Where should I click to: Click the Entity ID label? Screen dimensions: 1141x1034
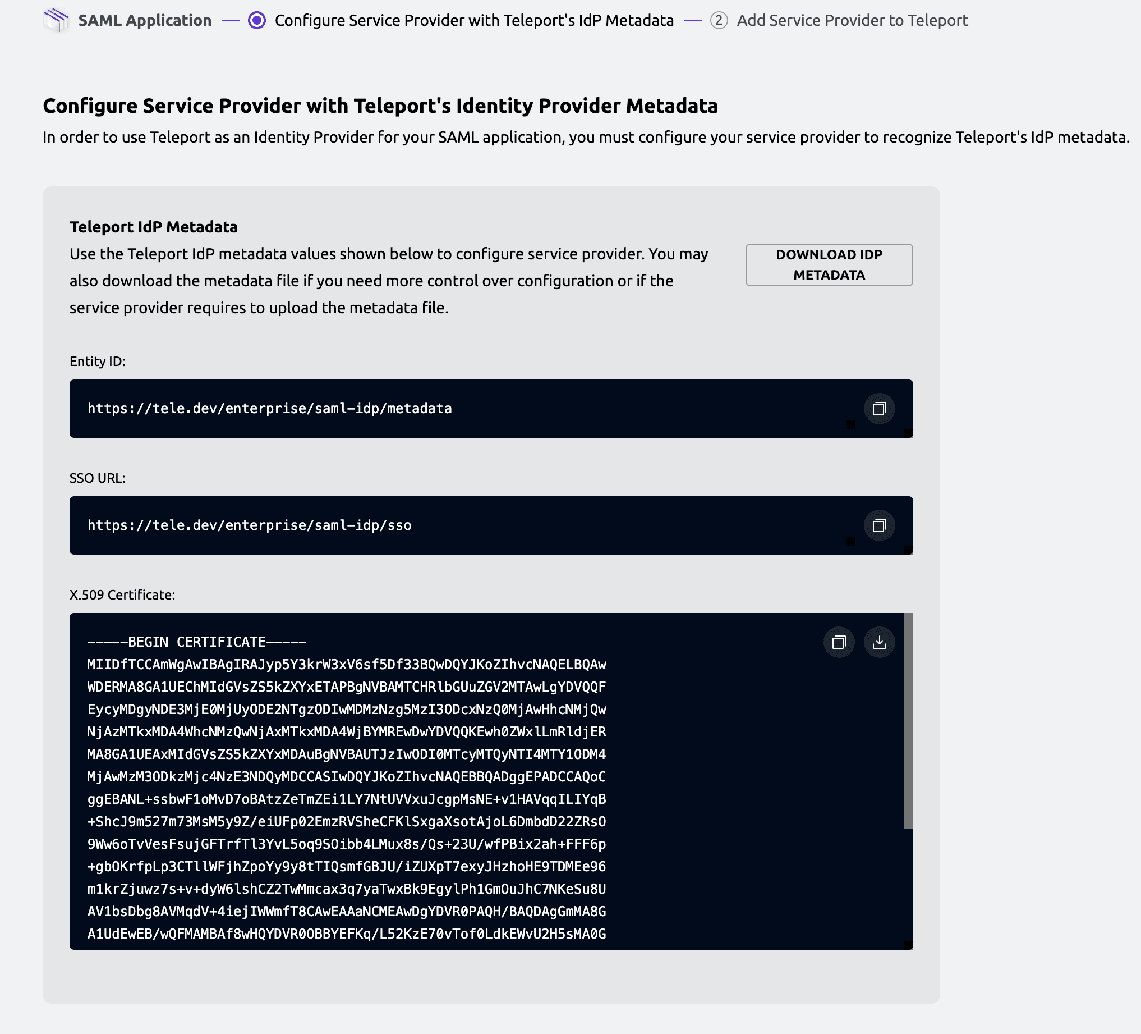pos(98,362)
